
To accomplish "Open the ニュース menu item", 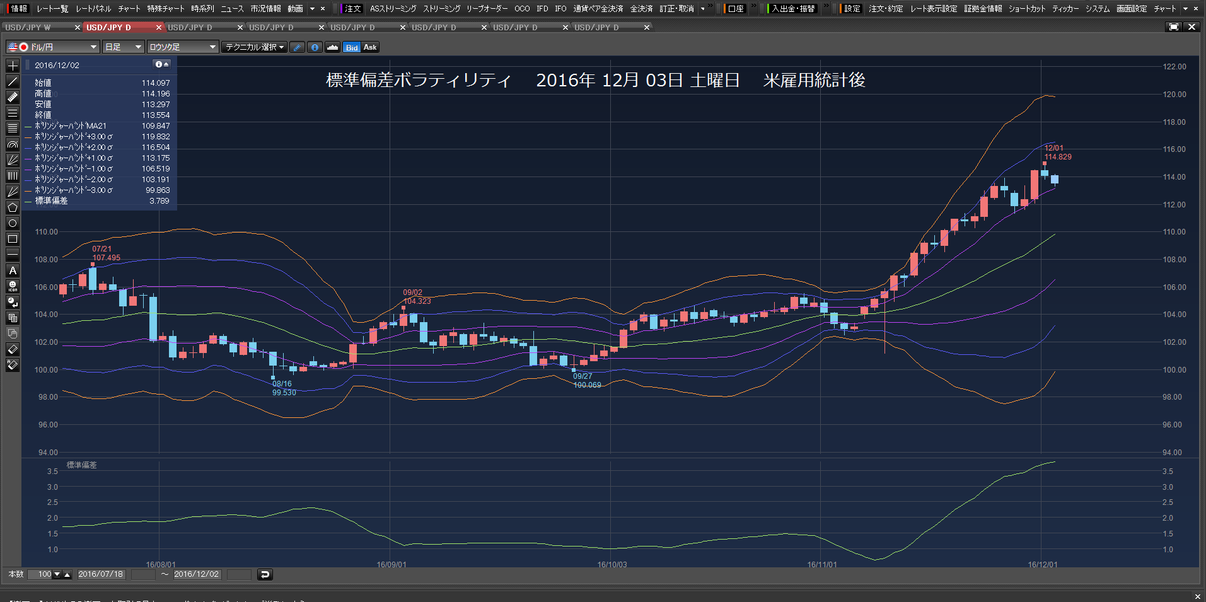I will point(232,9).
